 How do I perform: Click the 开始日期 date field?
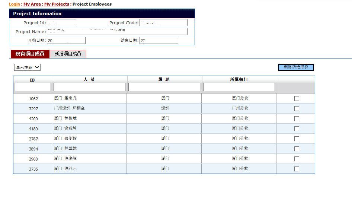(66, 41)
